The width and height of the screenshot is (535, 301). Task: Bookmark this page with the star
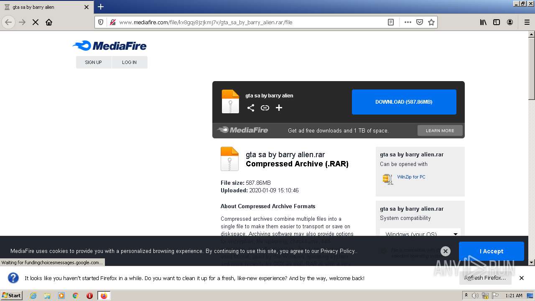click(x=431, y=22)
